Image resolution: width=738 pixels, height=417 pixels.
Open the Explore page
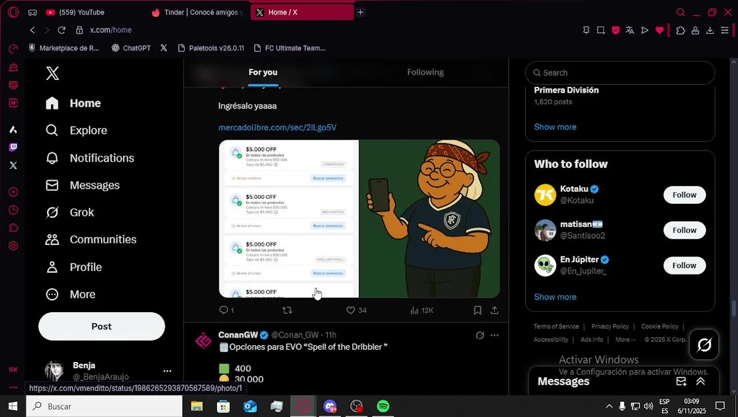pos(77,130)
